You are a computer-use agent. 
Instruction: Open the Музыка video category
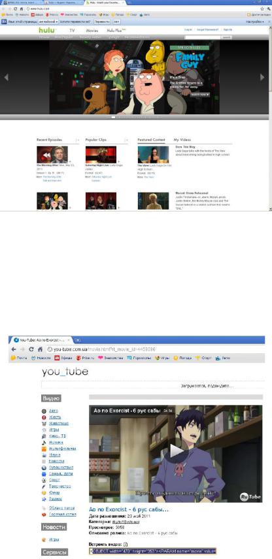pyautogui.click(x=56, y=442)
